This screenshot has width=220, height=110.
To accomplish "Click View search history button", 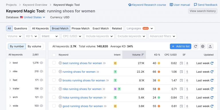I will click(x=203, y=11).
